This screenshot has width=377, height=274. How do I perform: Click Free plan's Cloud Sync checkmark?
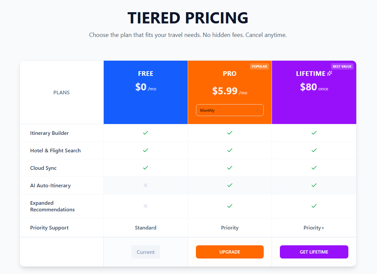click(x=146, y=168)
